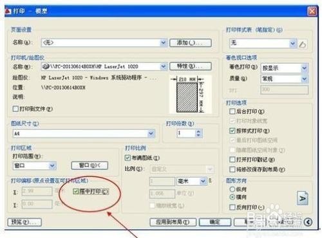This screenshot has width=322, height=238.
Task: Click the 着色视口选项 group label
Action: coord(241,57)
